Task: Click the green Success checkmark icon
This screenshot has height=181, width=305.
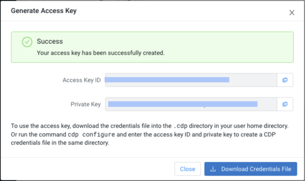Action: [x=27, y=42]
